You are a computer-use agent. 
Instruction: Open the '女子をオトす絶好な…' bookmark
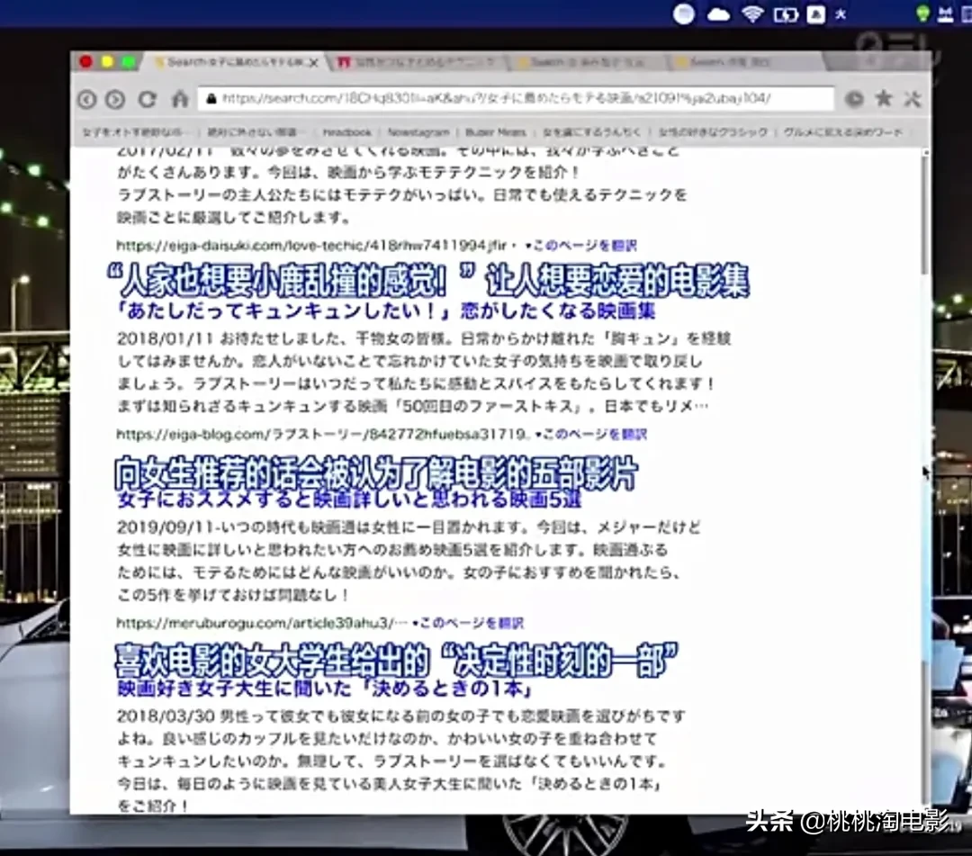point(136,132)
